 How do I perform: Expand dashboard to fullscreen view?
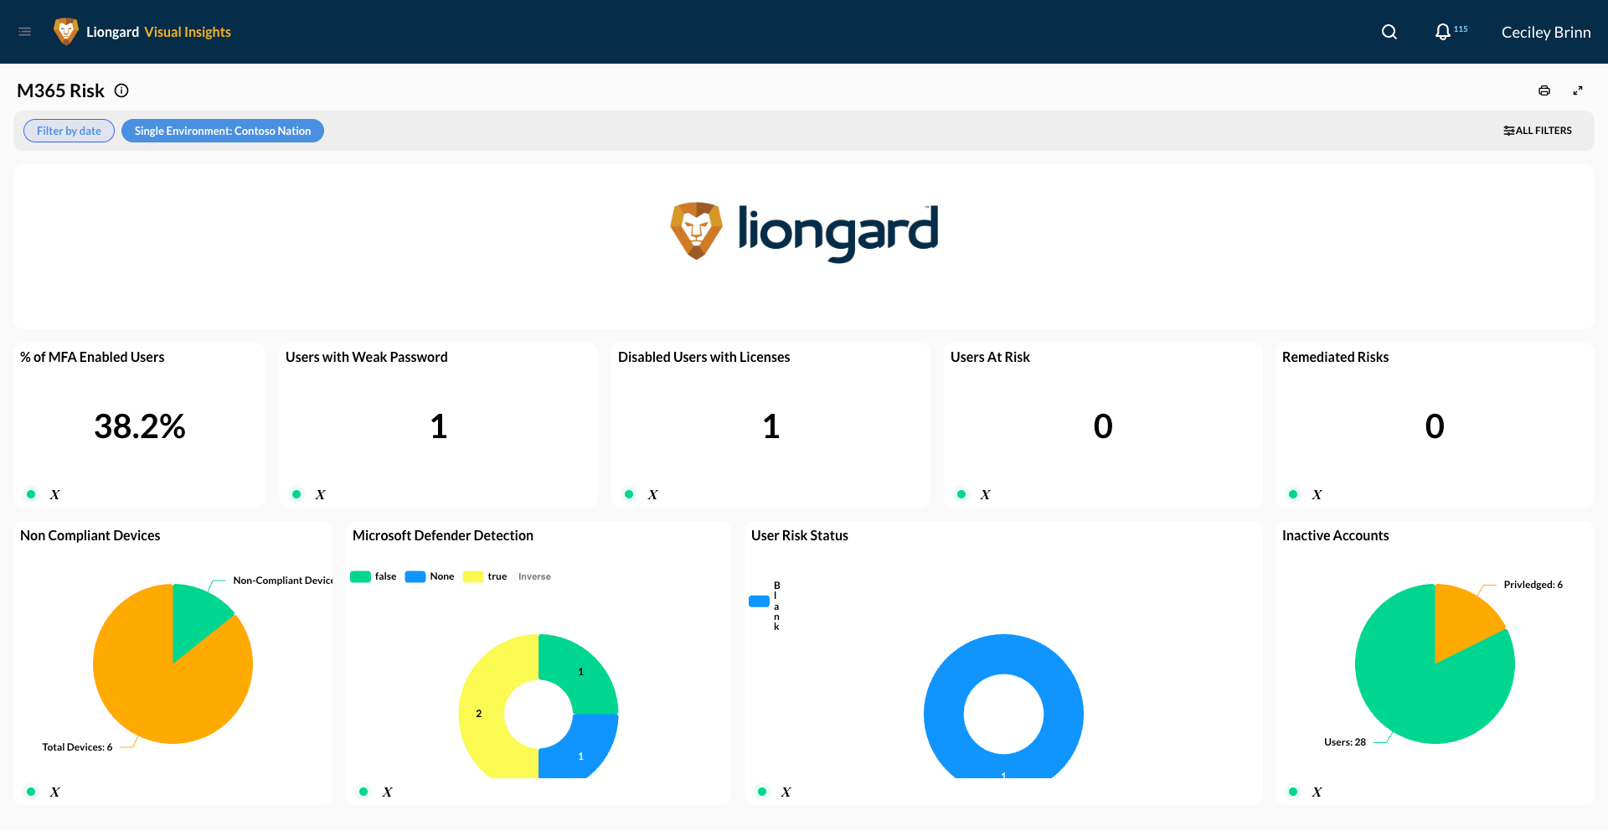[1578, 90]
